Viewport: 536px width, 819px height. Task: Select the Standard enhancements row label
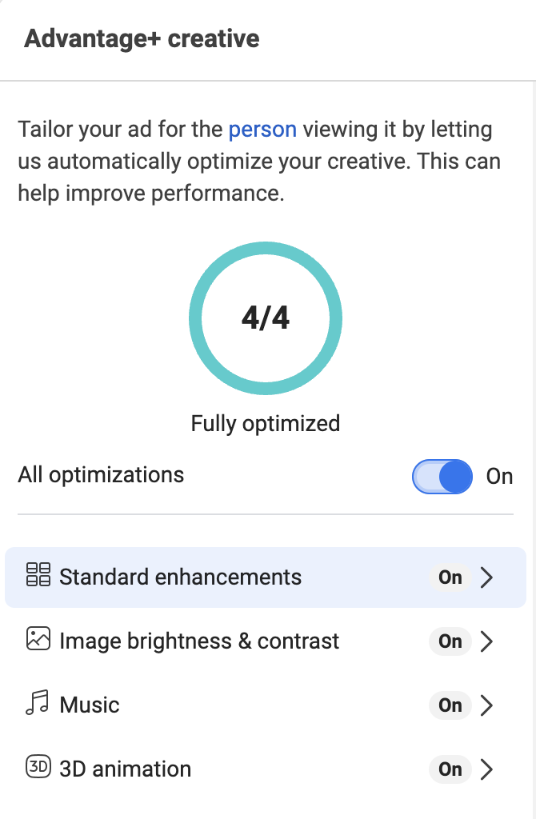[180, 577]
